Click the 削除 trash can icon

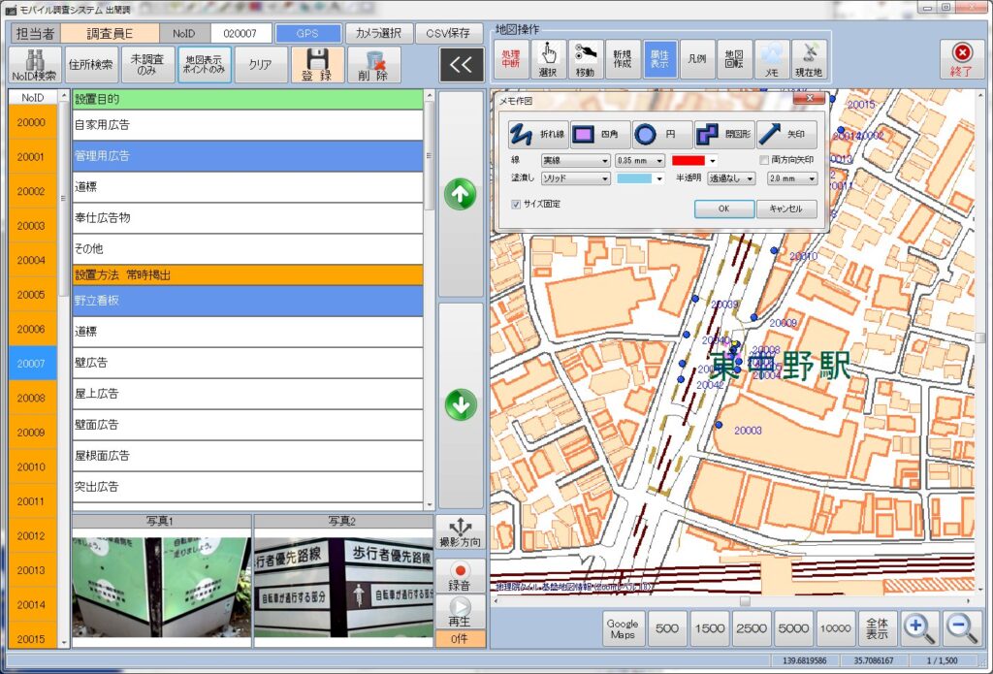click(374, 65)
